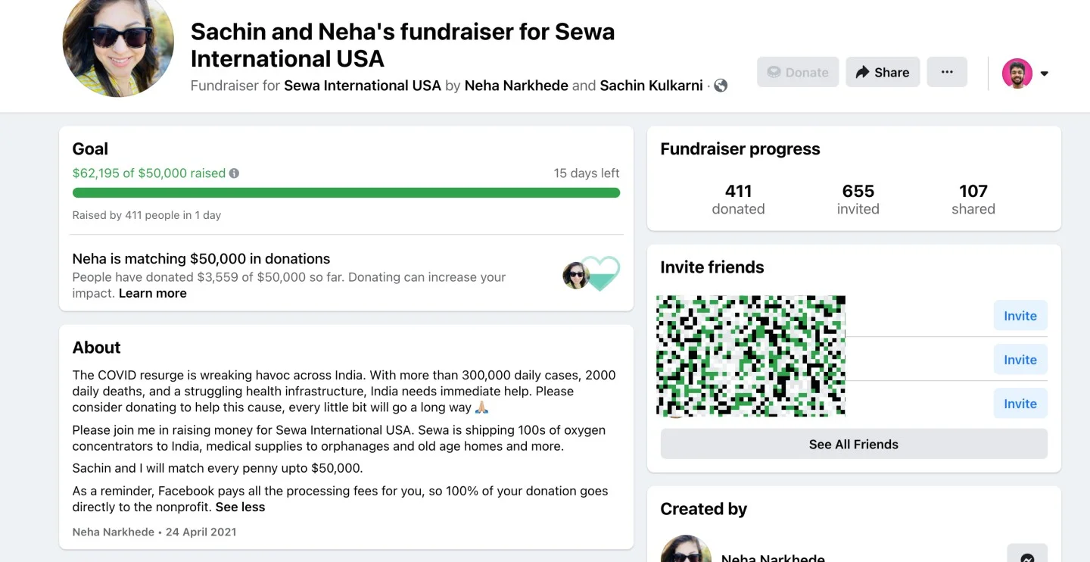This screenshot has width=1090, height=562.
Task: Click See All Friends button
Action: click(x=853, y=444)
